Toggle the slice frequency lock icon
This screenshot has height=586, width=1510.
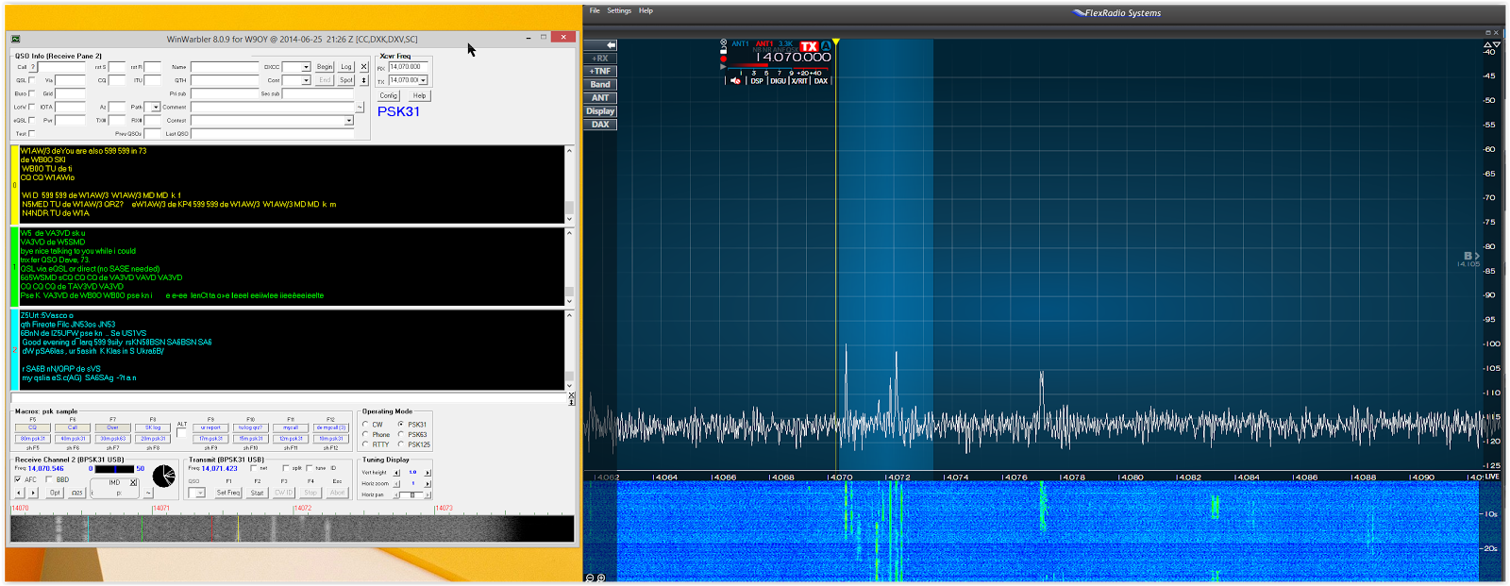[x=724, y=51]
